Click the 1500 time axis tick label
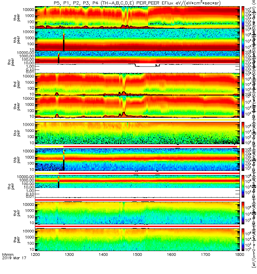257x274 pixels. pos(137,254)
